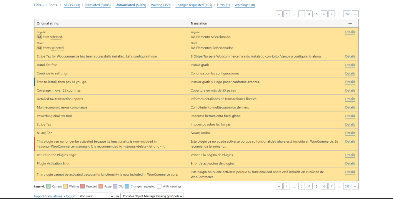View Warnings (10) strings
Viewport: 393px width, 199px height.
click(x=245, y=5)
